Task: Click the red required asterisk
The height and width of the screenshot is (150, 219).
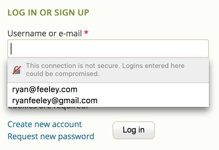Action: tap(86, 34)
